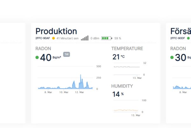
Task: Click the green status dot beside 2FFC-90DF
Action: tap(188, 38)
